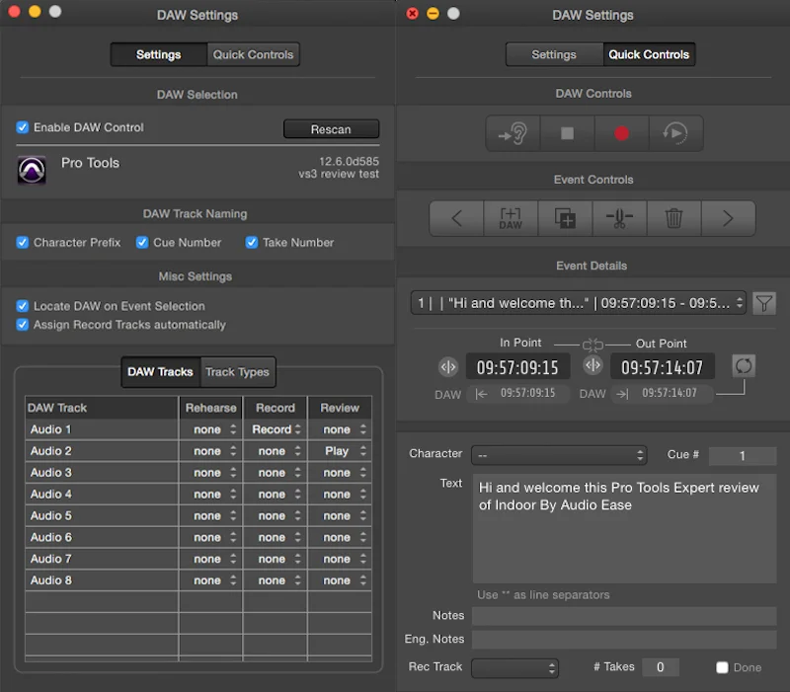Click the red Record button in DAW Controls

coord(622,133)
